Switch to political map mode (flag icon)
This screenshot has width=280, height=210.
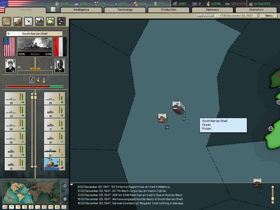[12, 207]
